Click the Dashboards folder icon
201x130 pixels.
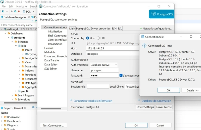click(5, 121)
